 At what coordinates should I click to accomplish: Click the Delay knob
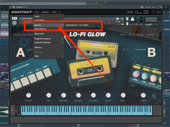(x=123, y=95)
